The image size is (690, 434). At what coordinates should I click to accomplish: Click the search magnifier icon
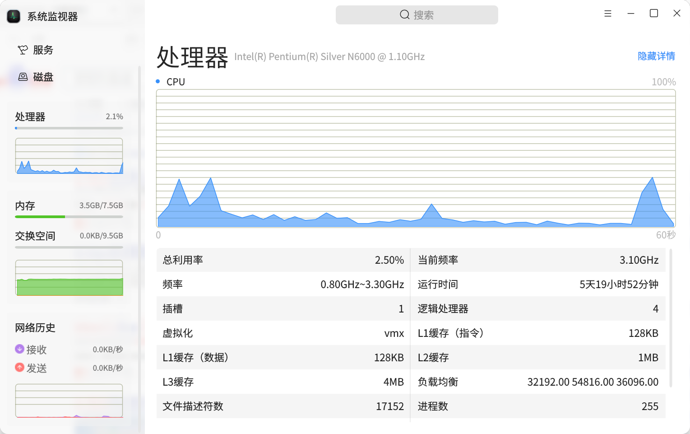tap(404, 15)
